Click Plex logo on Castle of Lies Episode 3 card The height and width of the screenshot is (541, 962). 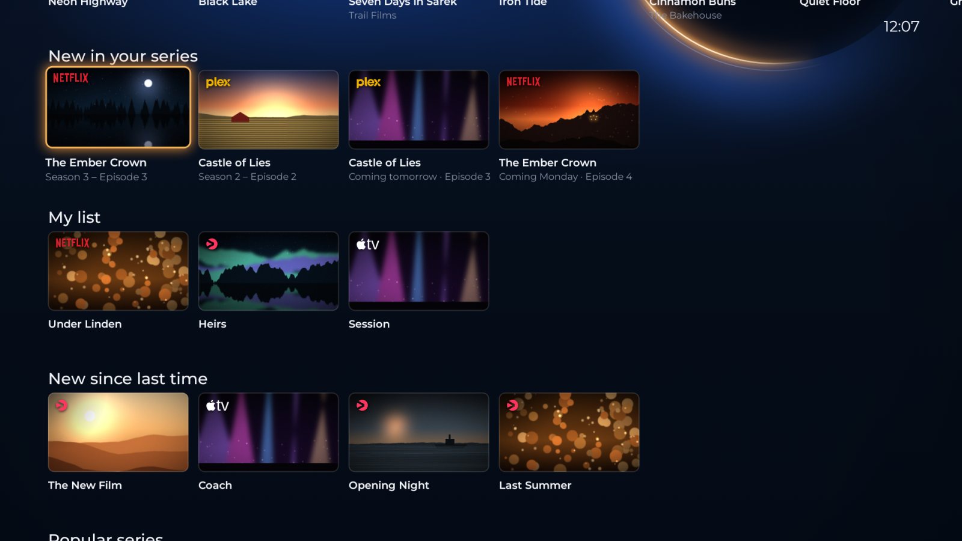(369, 82)
